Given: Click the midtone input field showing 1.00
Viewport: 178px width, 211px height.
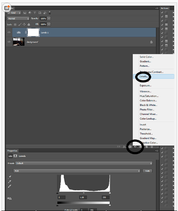Looking at the screenshot, I should [83, 197].
